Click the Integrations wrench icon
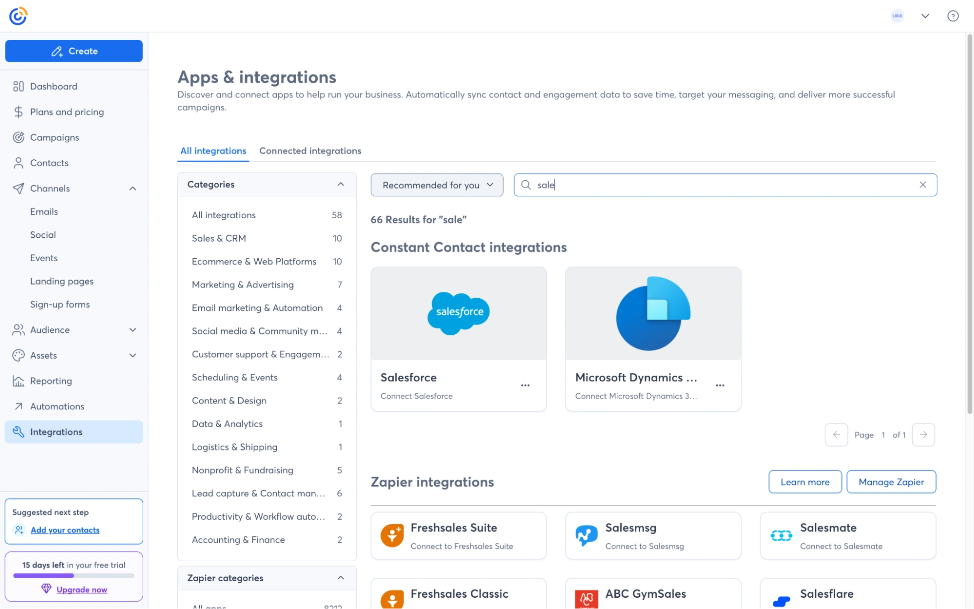This screenshot has width=974, height=609. 19,432
